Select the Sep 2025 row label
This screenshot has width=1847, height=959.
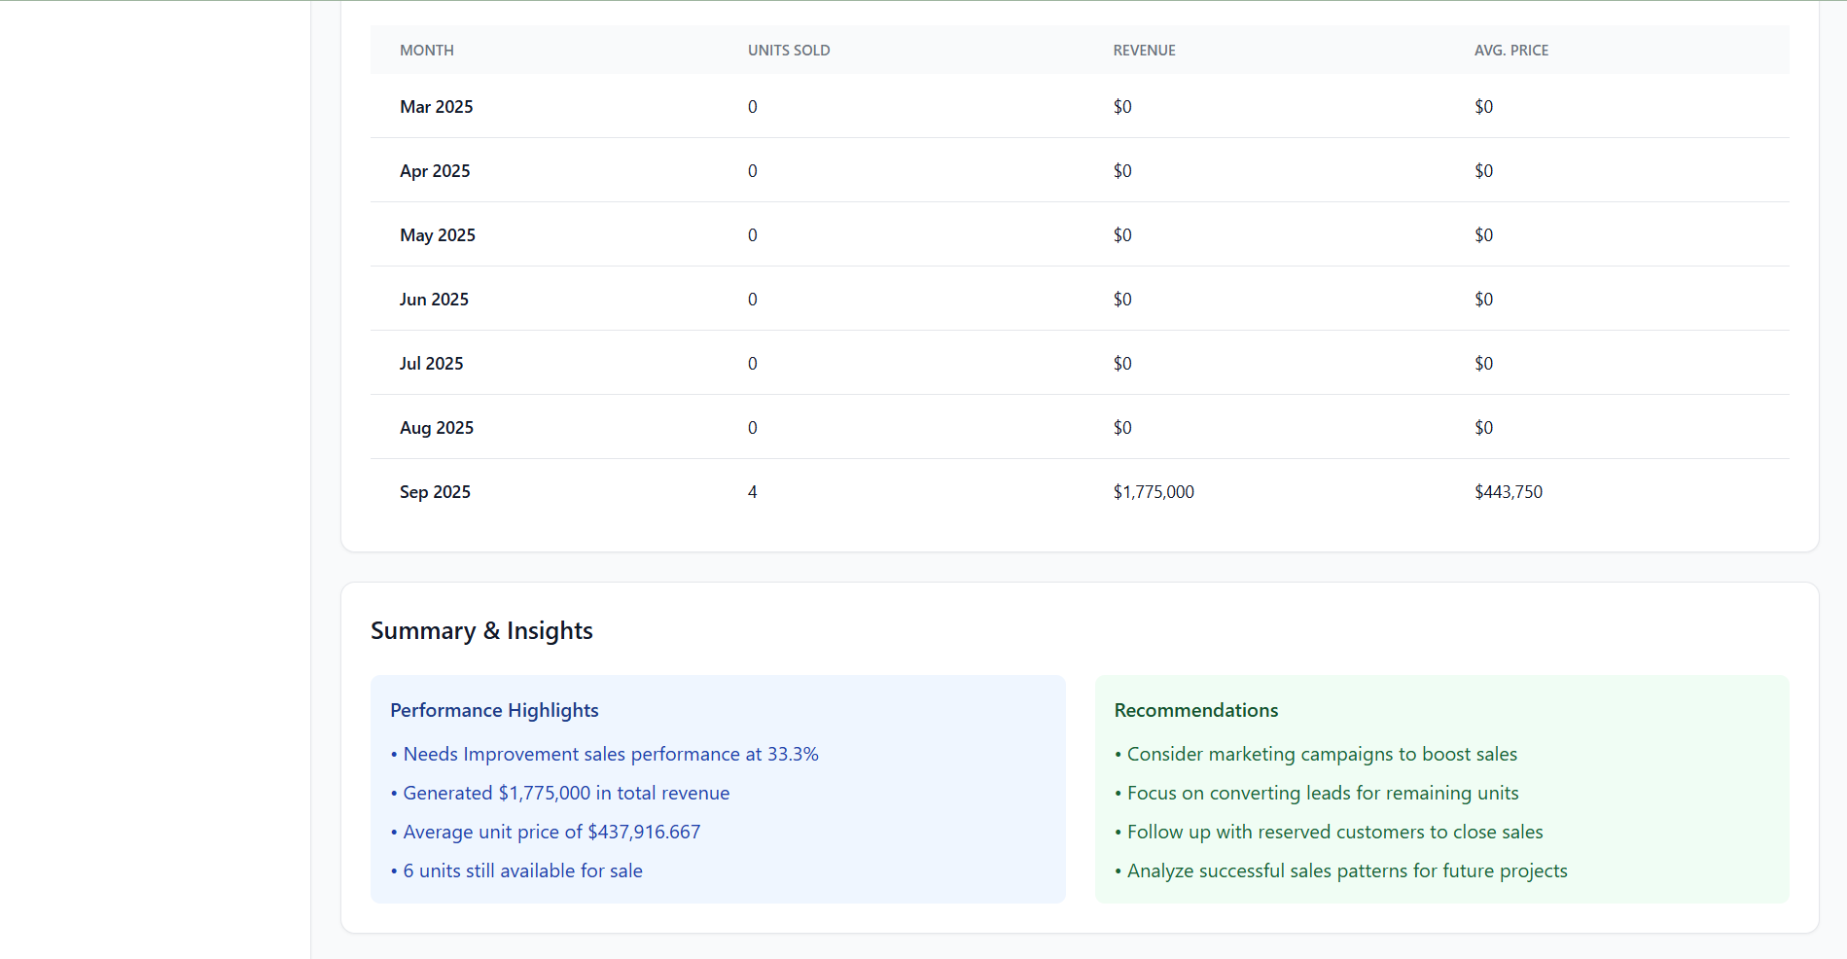[x=435, y=492]
